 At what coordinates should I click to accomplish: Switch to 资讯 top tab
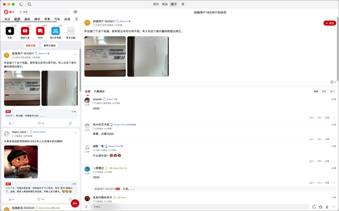[x=156, y=4]
